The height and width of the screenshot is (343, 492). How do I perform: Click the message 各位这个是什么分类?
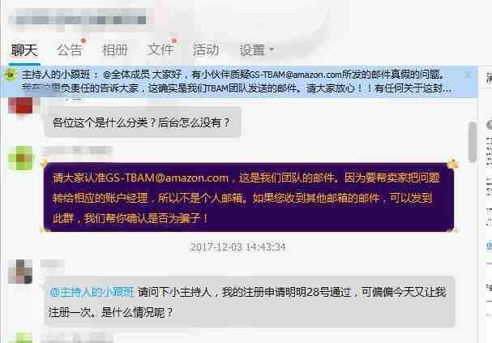[x=143, y=122]
